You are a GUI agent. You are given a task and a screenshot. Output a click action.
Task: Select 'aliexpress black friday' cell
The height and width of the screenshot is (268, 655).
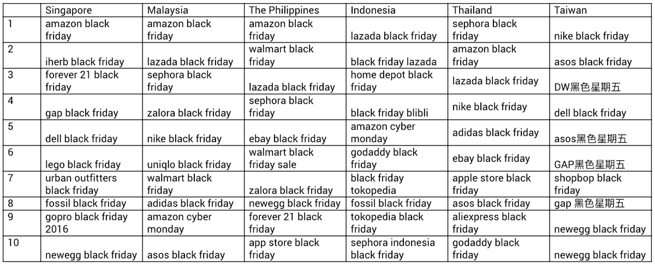click(500, 223)
